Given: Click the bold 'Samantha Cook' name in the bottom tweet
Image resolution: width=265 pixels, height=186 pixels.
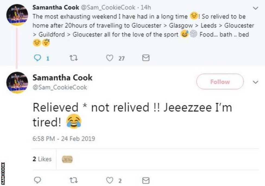Looking at the screenshot, I should [62, 78].
